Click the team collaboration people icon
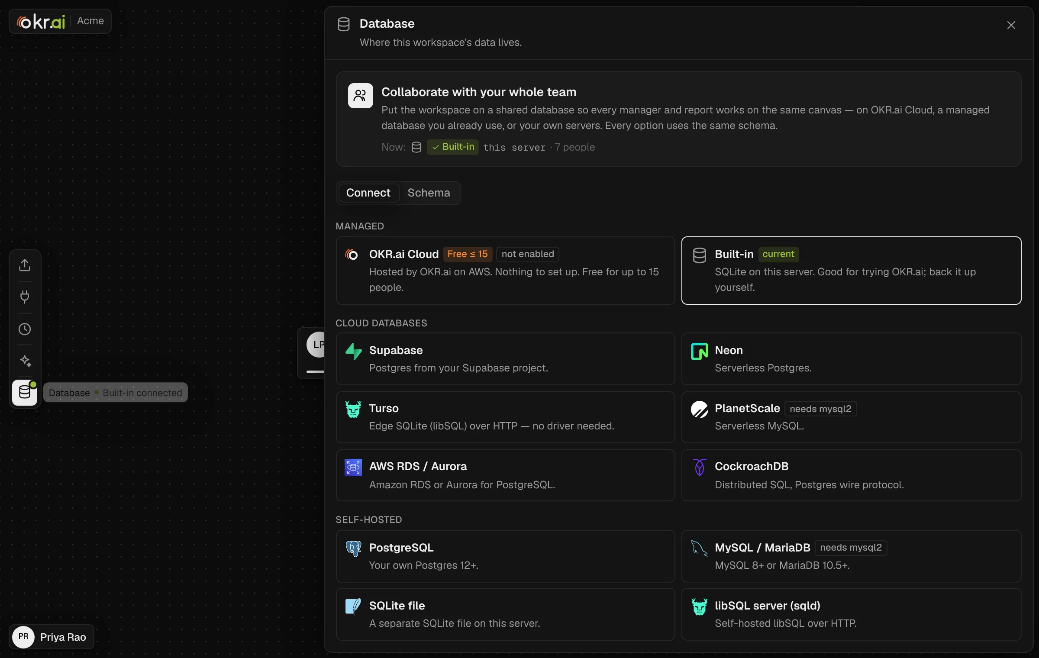 tap(360, 95)
